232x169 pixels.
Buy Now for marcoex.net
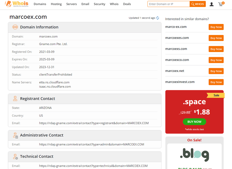click(x=216, y=71)
